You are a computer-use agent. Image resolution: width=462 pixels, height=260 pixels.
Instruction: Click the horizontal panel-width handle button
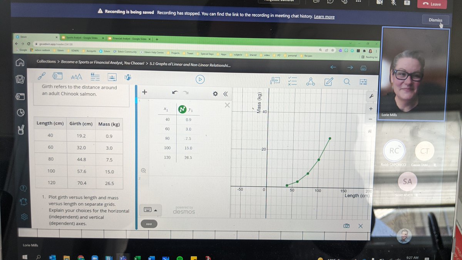click(x=149, y=224)
